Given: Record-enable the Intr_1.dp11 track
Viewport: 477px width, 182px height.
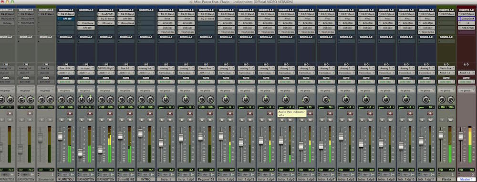Looking at the screenshot, I should click(x=430, y=113).
